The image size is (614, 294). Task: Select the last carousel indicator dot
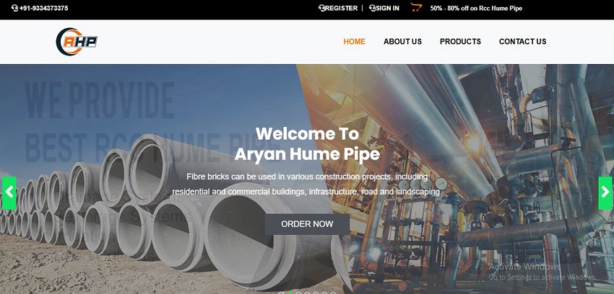[333, 293]
